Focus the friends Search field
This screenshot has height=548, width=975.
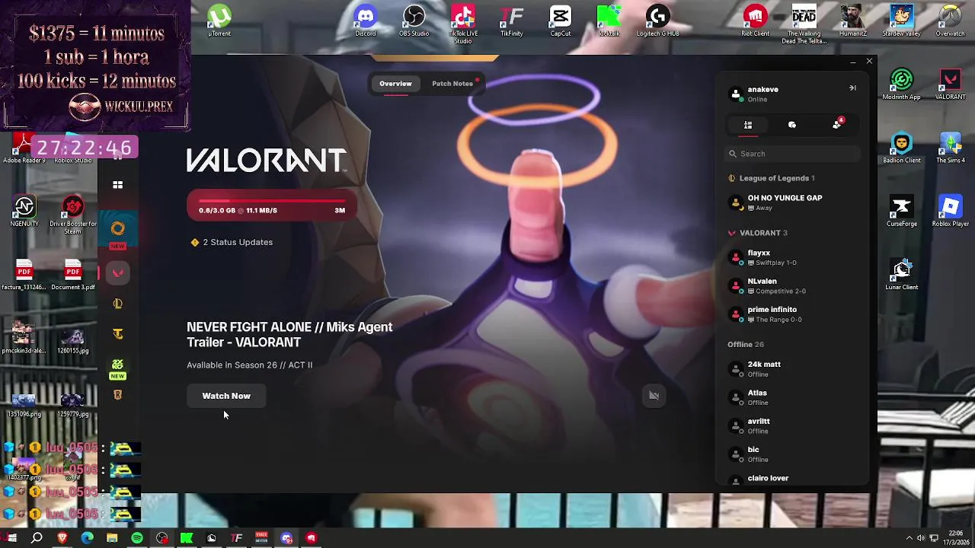point(792,154)
